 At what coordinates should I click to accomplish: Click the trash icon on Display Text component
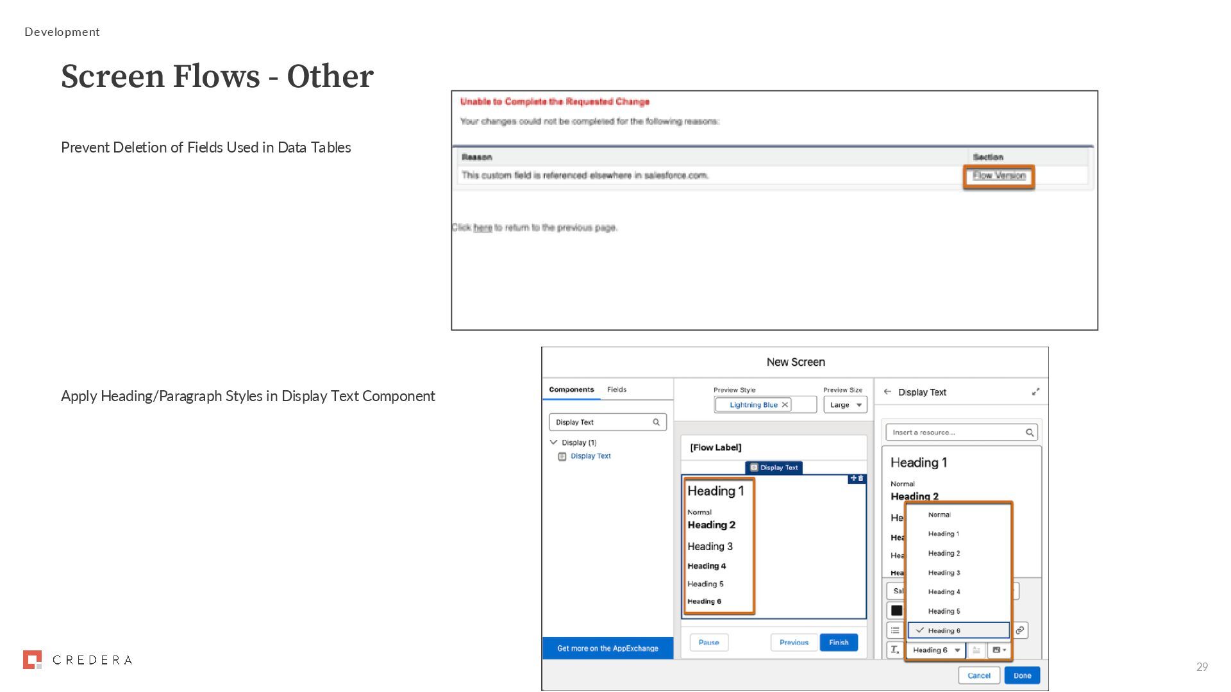[x=861, y=479]
